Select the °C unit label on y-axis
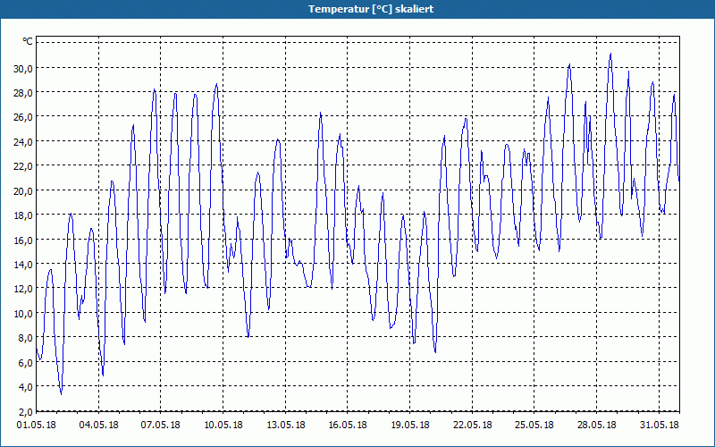Image resolution: width=715 pixels, height=447 pixels. (28, 42)
